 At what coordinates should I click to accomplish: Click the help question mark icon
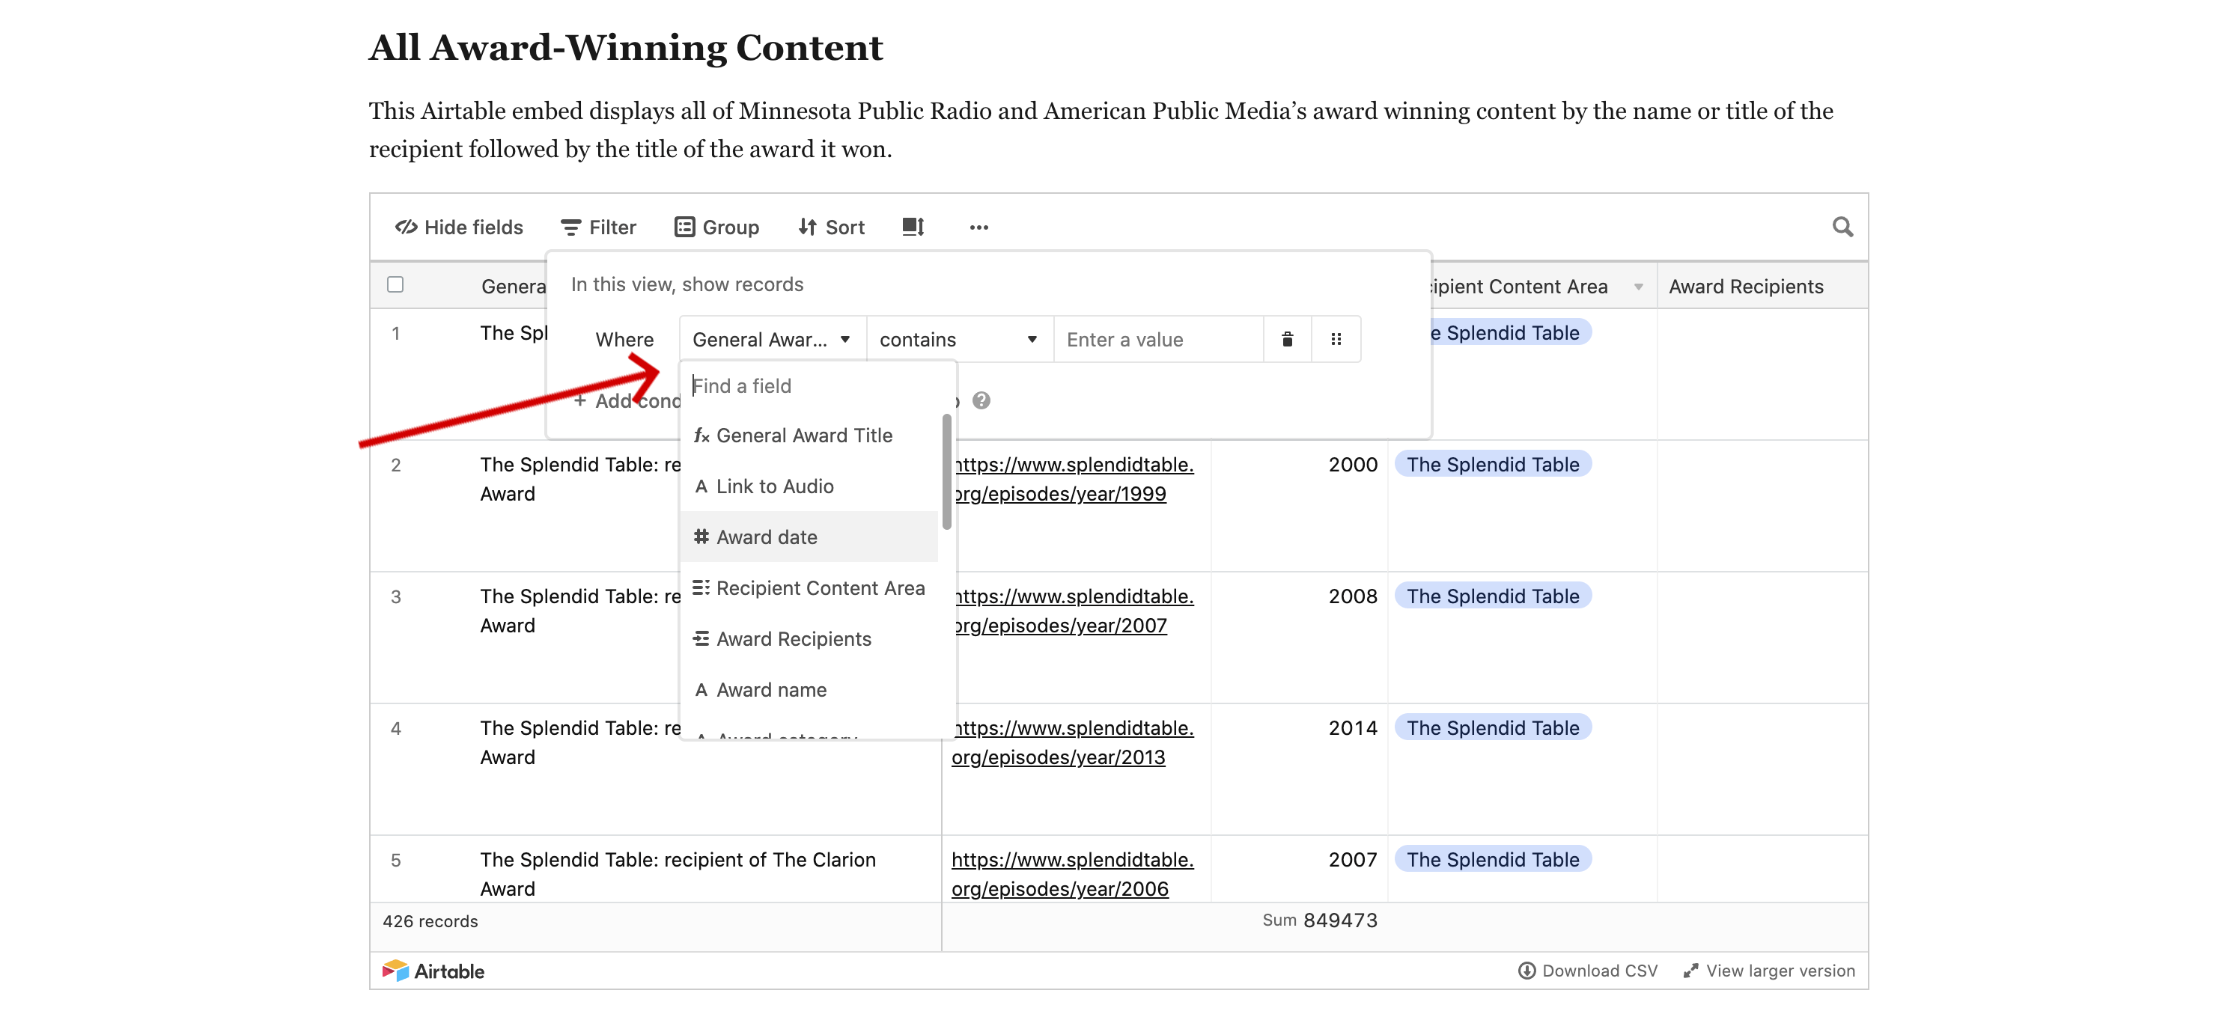(981, 401)
